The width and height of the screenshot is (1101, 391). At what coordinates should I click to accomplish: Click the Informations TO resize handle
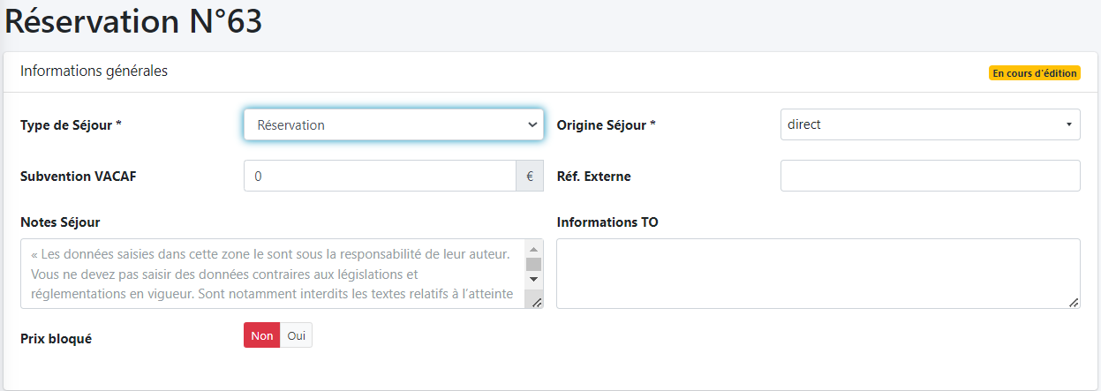click(x=1073, y=302)
